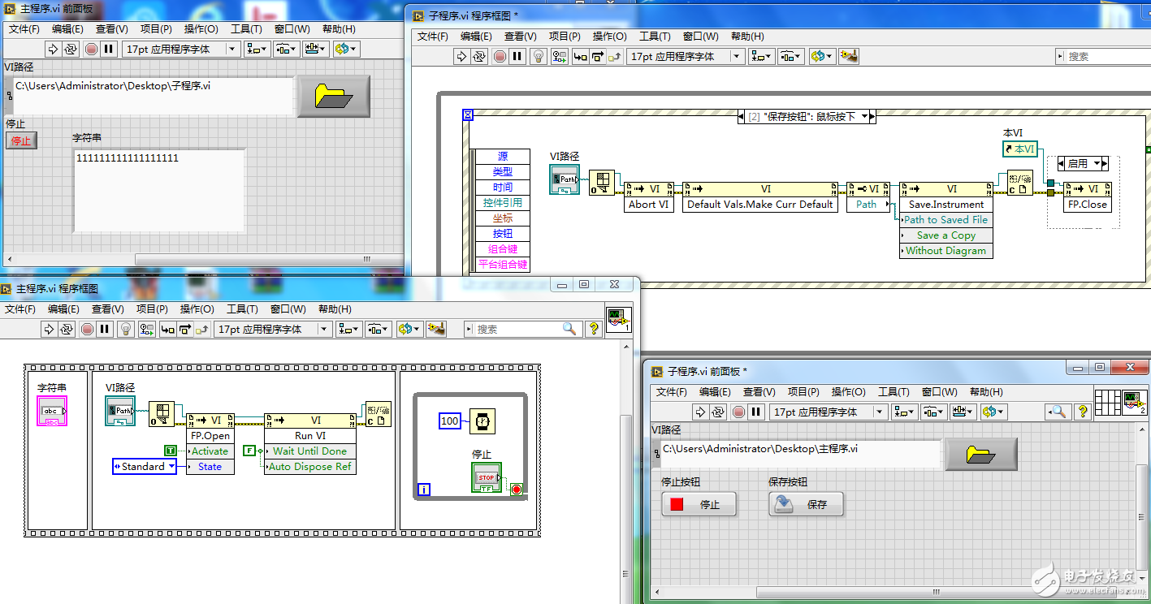1151x604 pixels.
Task: Toggle highlight execution bulb in 子程序.vi block diagram
Action: (538, 56)
